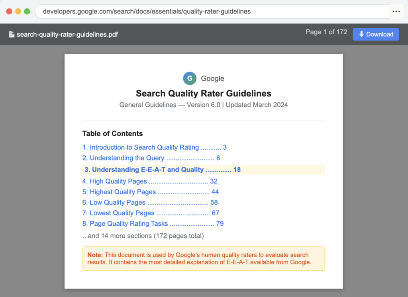The width and height of the screenshot is (408, 297).
Task: Open Introduction to Search Quality Rating link
Action: point(155,147)
